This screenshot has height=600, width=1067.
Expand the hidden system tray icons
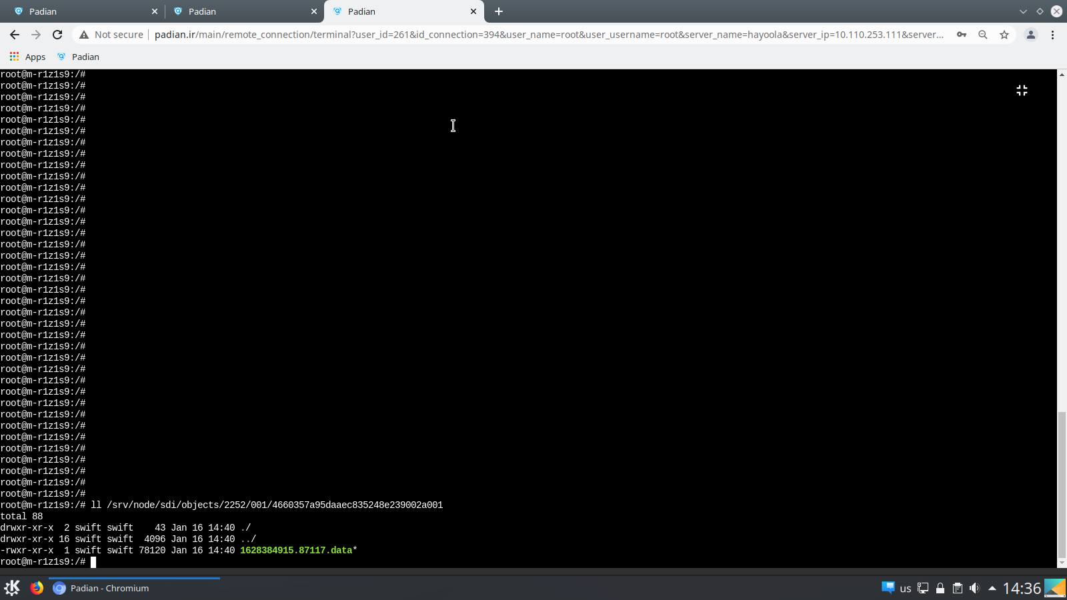point(992,588)
